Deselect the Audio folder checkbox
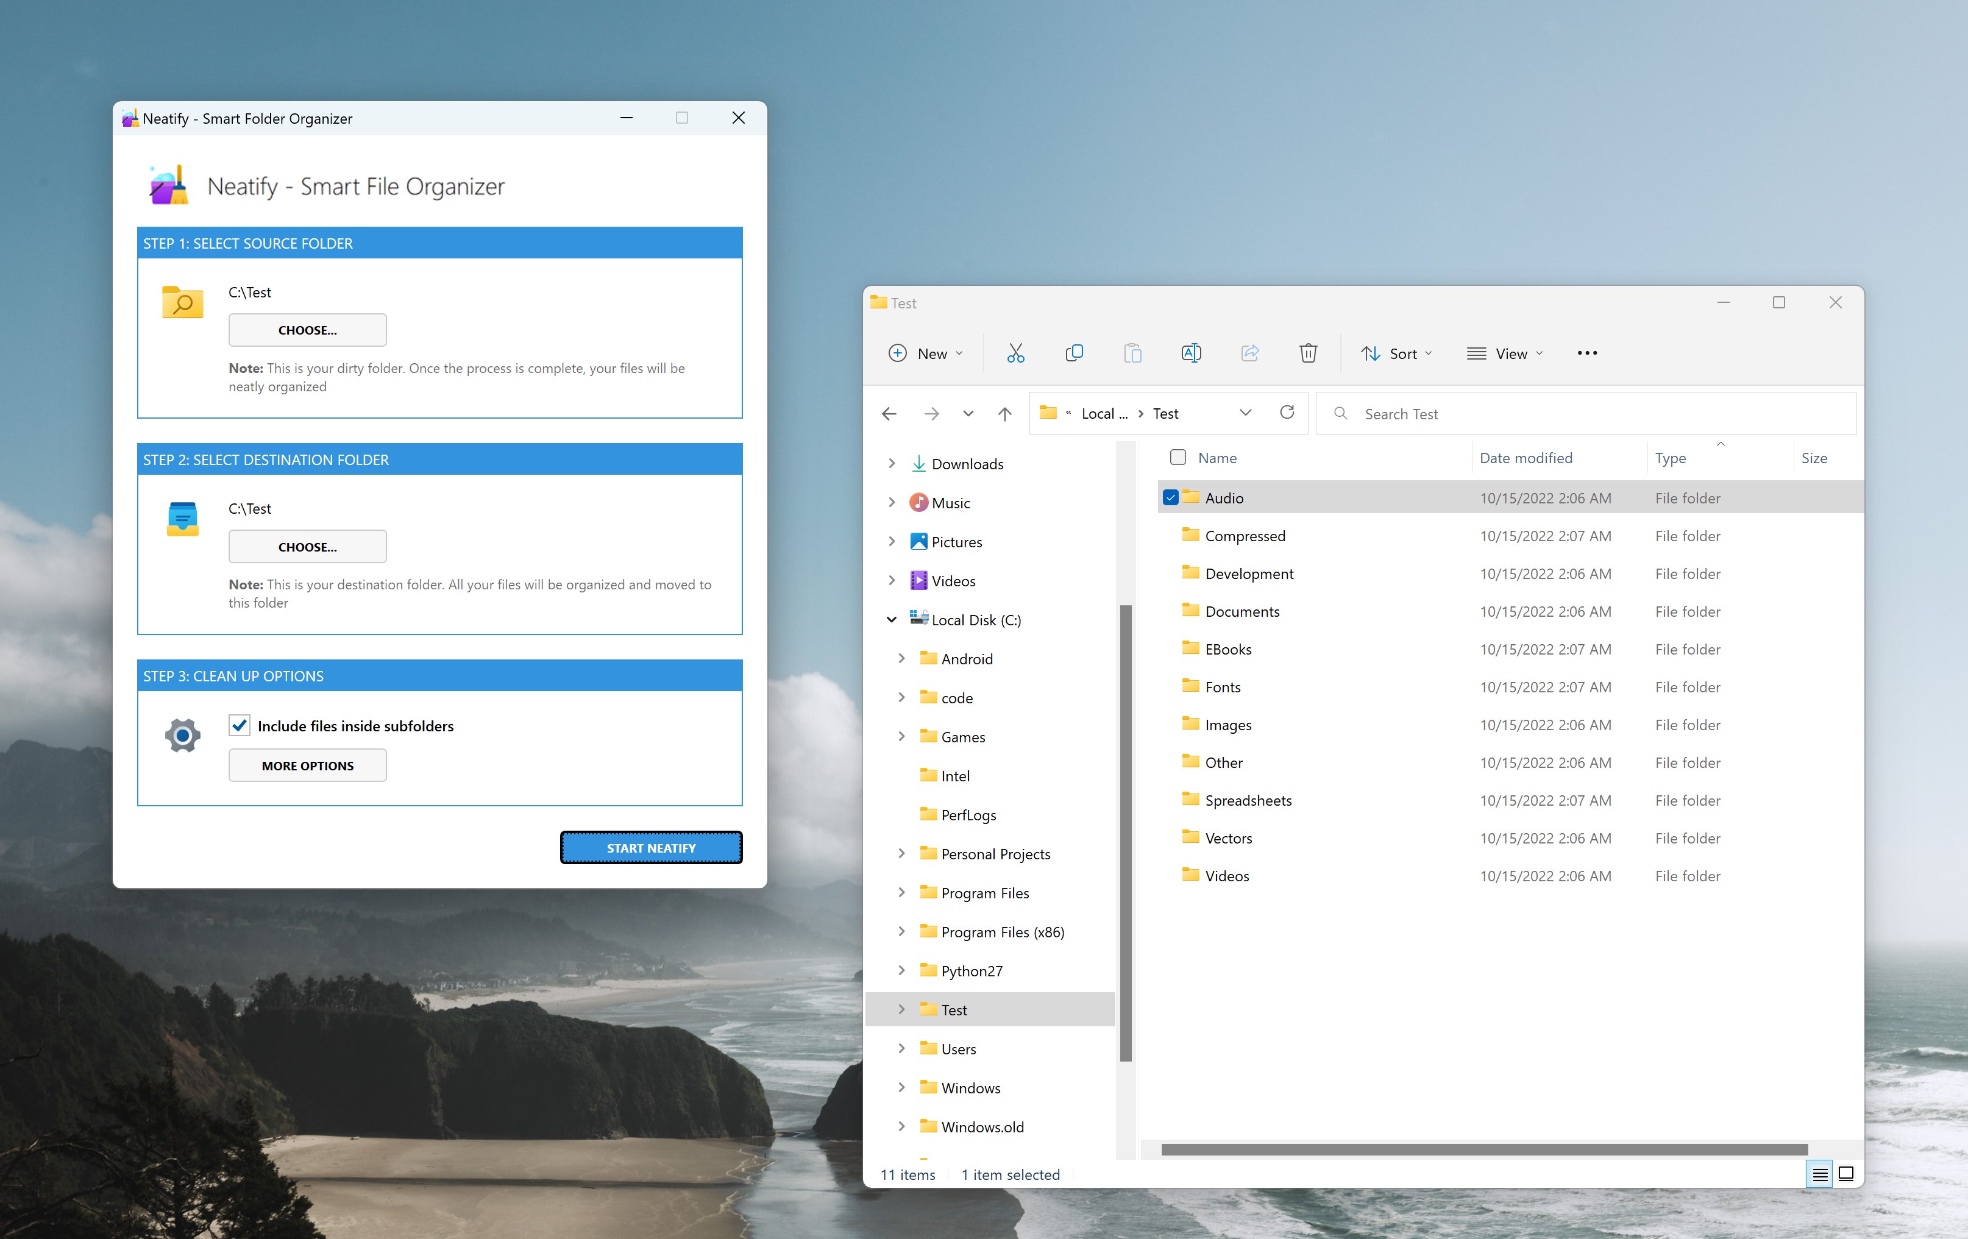The height and width of the screenshot is (1239, 1968). [x=1170, y=498]
